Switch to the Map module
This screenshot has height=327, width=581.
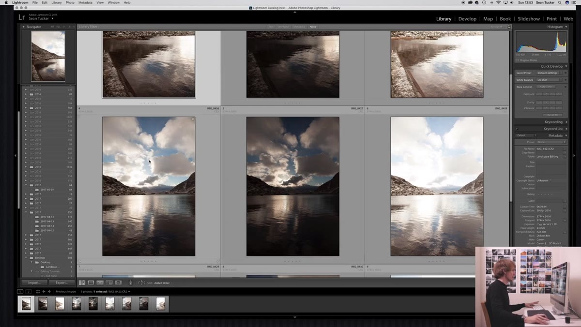pos(488,19)
